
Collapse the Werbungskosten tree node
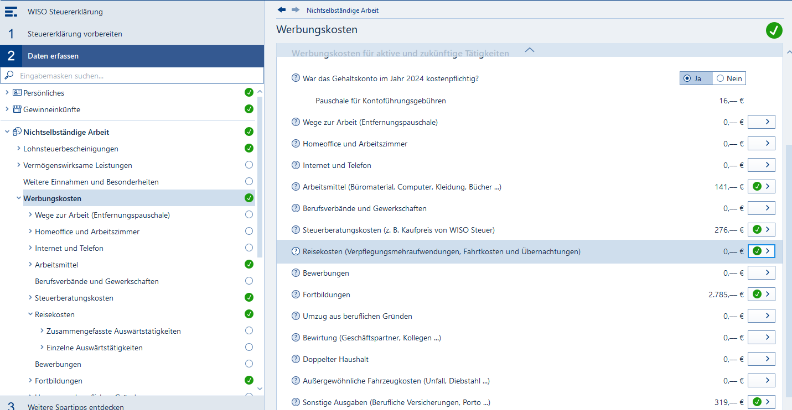tap(19, 198)
